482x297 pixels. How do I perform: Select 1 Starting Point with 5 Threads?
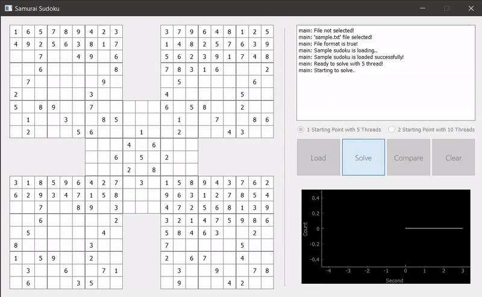pos(339,130)
